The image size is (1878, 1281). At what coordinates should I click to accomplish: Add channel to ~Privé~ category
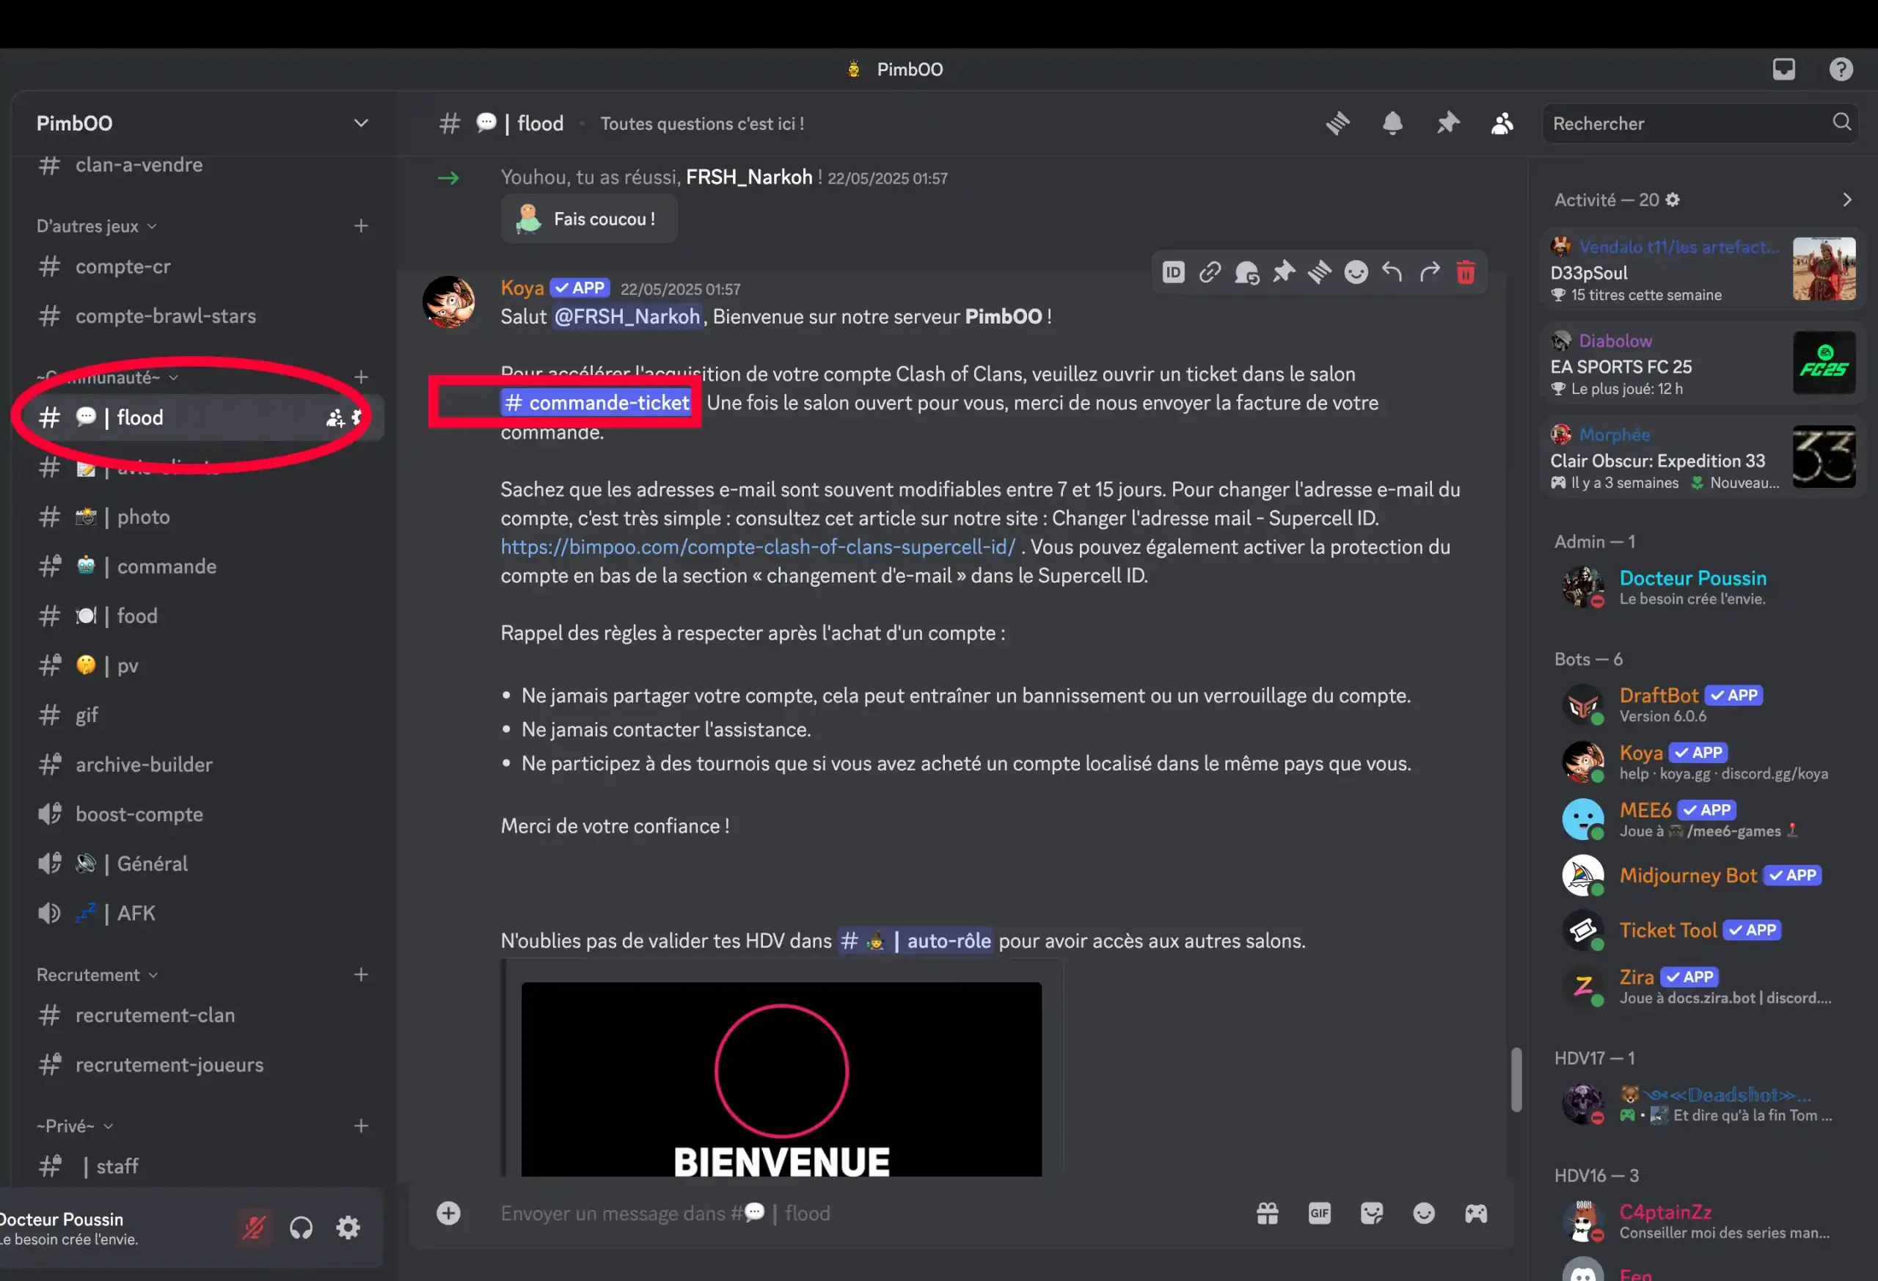360,1125
